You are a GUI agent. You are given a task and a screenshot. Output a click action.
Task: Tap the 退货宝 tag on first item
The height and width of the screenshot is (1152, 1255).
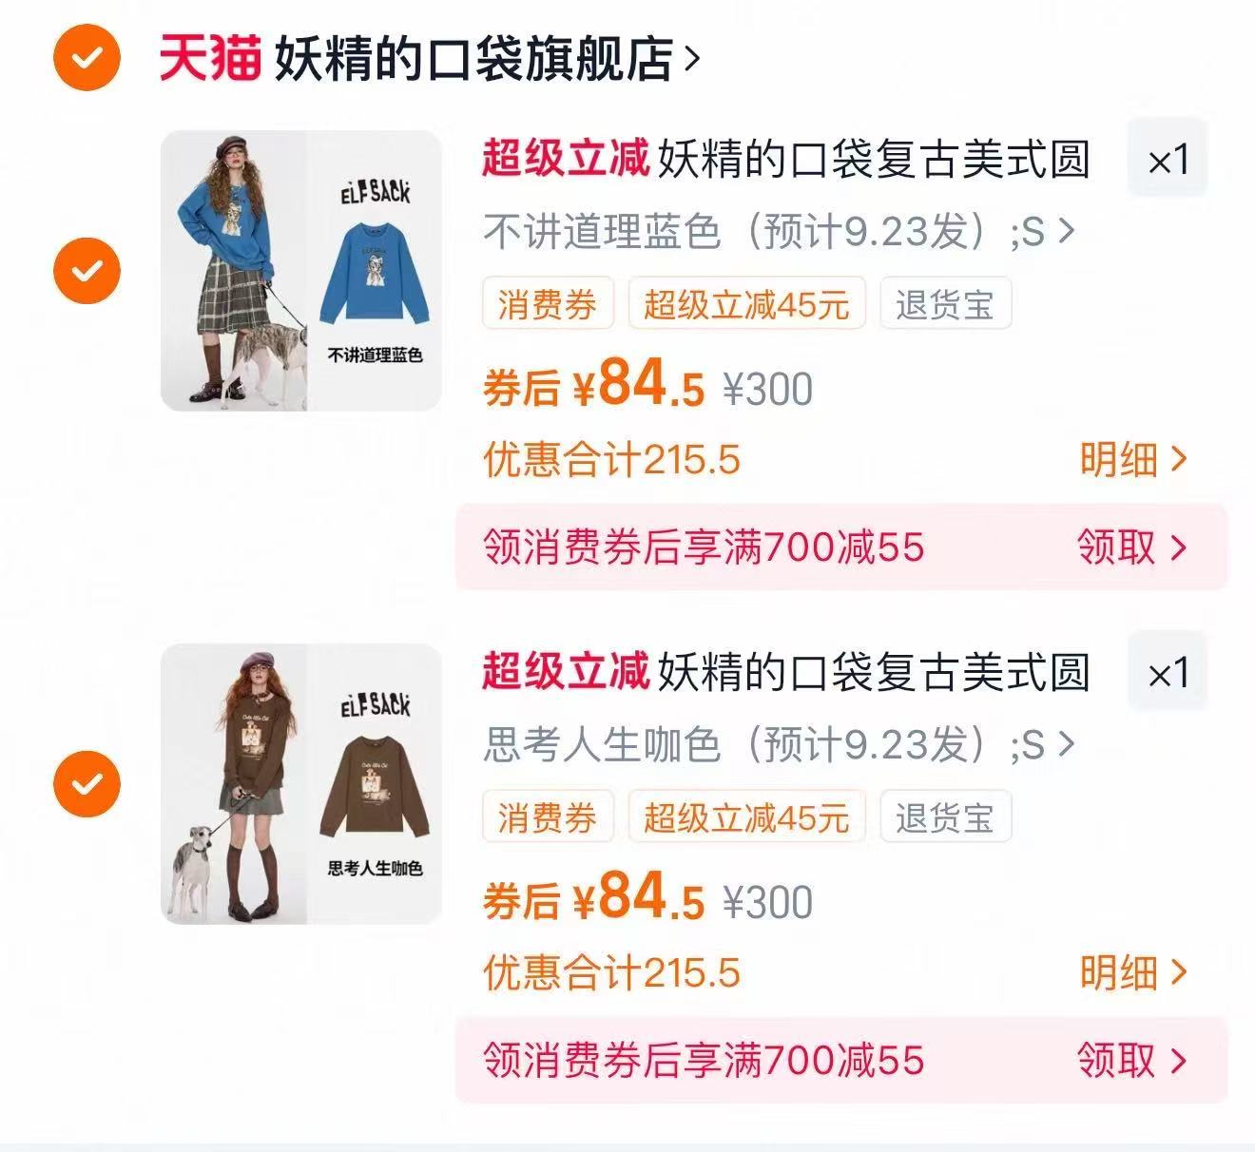945,304
